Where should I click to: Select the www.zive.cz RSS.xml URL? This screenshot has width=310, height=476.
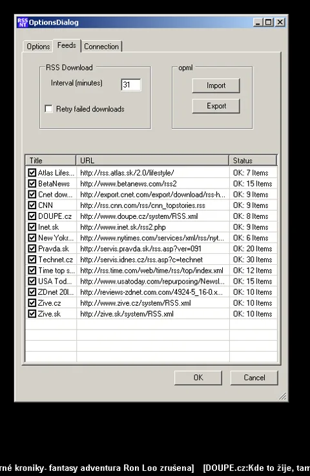(x=153, y=303)
